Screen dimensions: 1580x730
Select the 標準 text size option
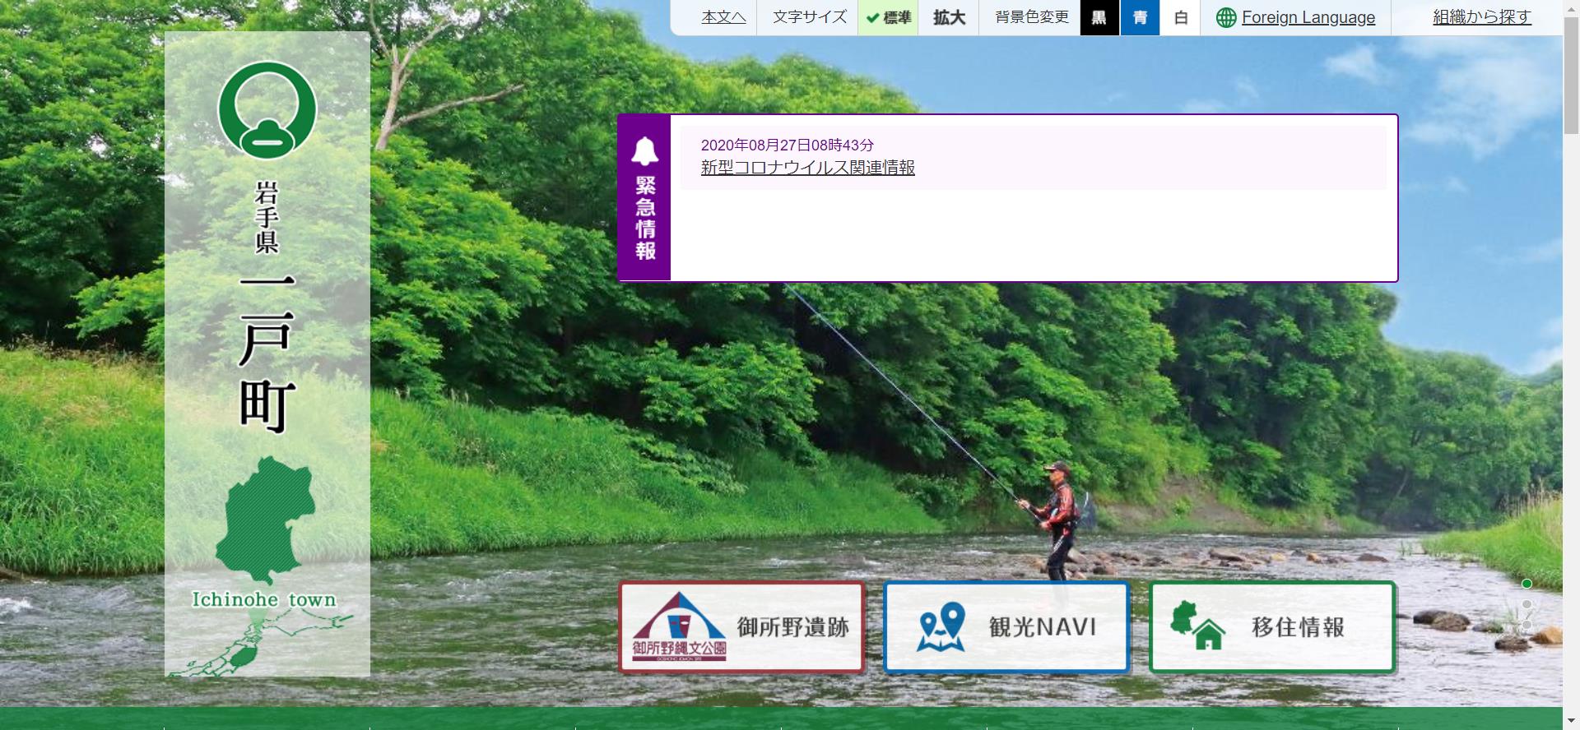pyautogui.click(x=889, y=18)
